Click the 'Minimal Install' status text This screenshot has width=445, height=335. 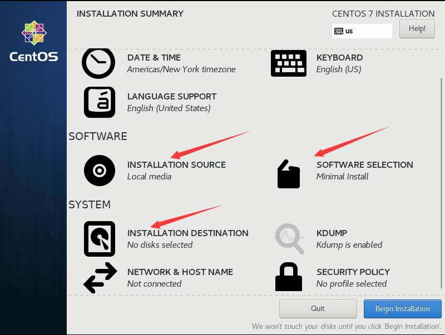[342, 177]
